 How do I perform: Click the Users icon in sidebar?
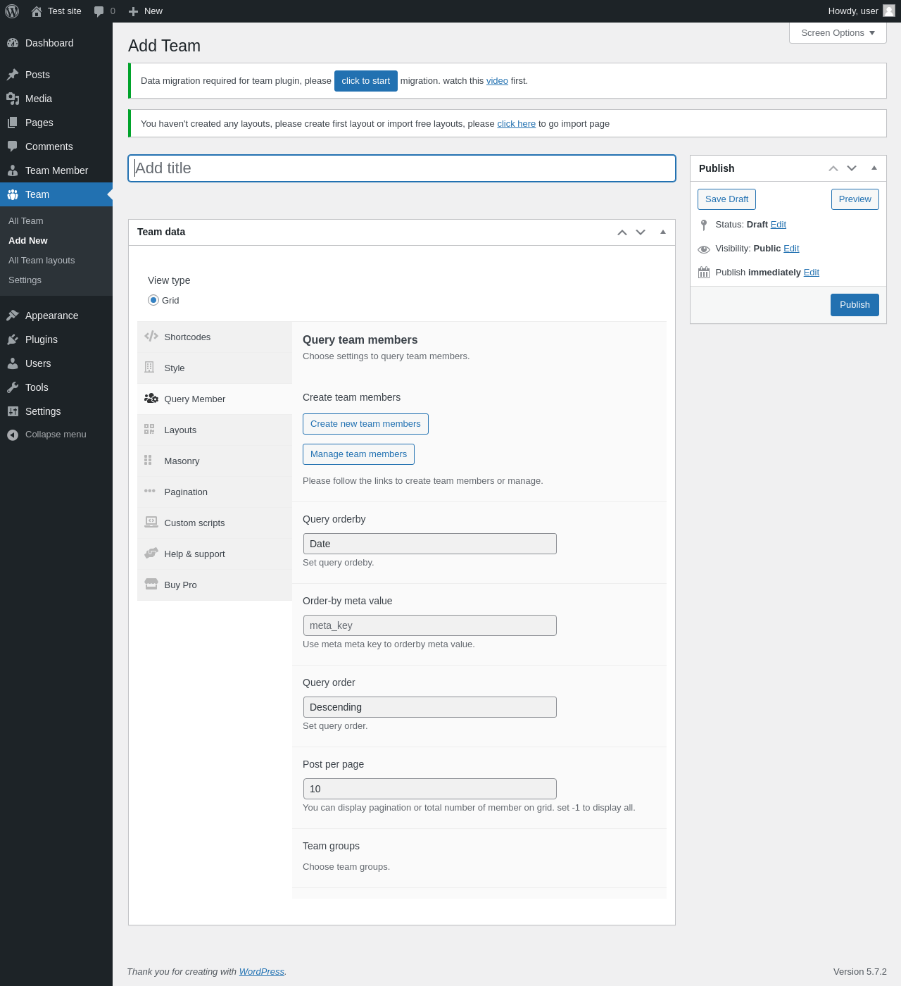(x=13, y=363)
